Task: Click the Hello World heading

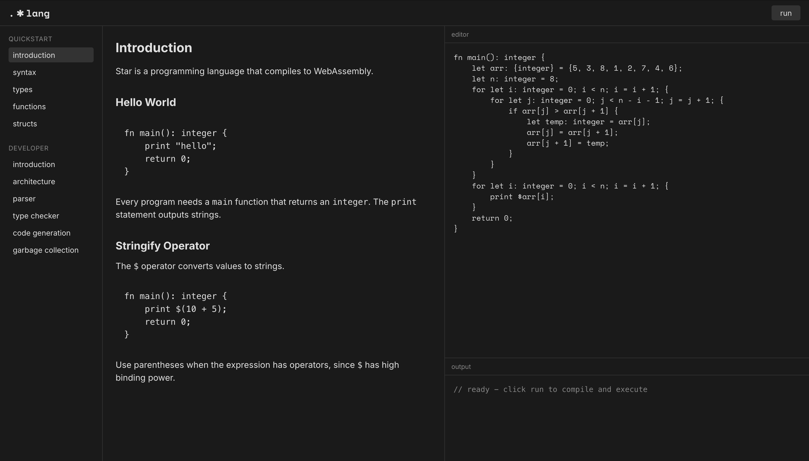Action: coord(146,102)
